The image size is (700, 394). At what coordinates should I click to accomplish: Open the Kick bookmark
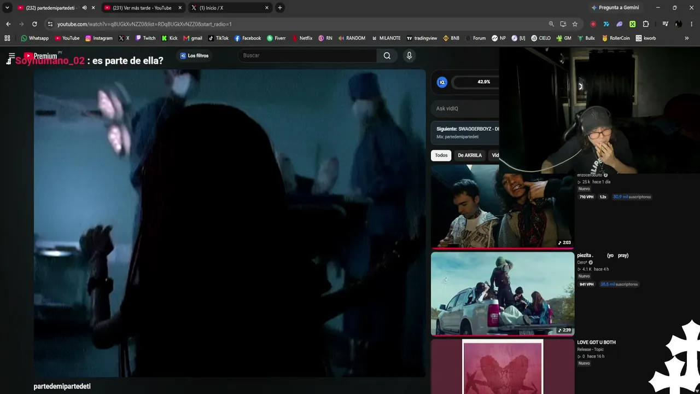coord(170,38)
